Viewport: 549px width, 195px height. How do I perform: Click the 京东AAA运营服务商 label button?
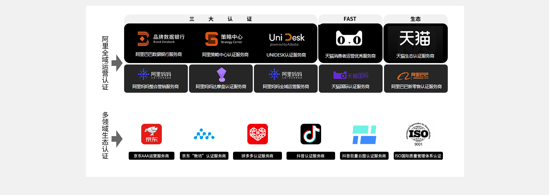(x=151, y=156)
